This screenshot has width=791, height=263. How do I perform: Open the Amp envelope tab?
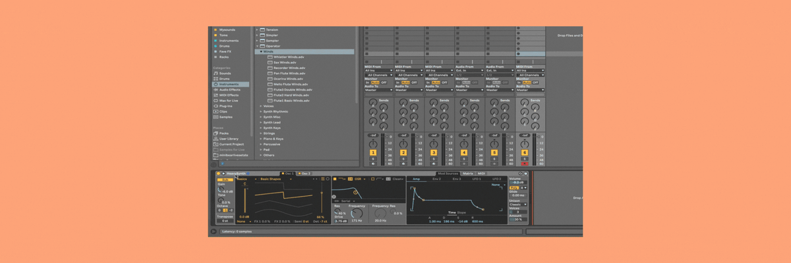tap(417, 179)
